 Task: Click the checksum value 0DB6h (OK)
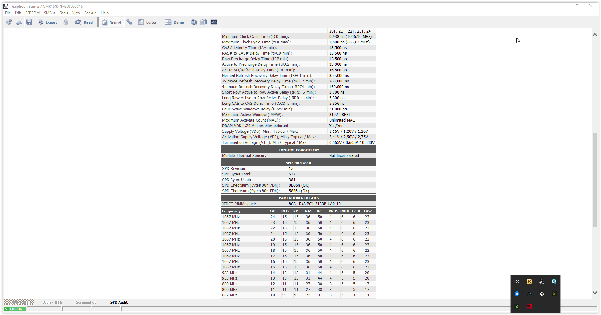click(299, 185)
